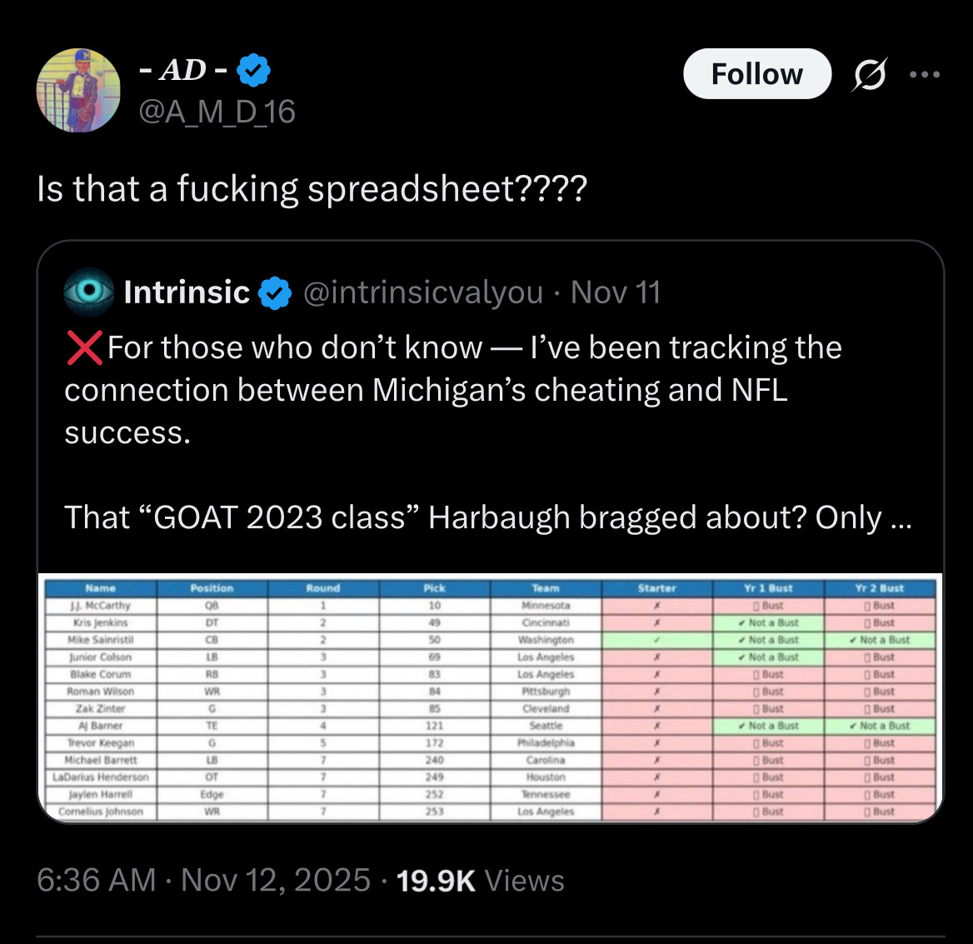
Task: Open the spreadsheet image at J.J. McCarthy's name
Action: point(100,606)
